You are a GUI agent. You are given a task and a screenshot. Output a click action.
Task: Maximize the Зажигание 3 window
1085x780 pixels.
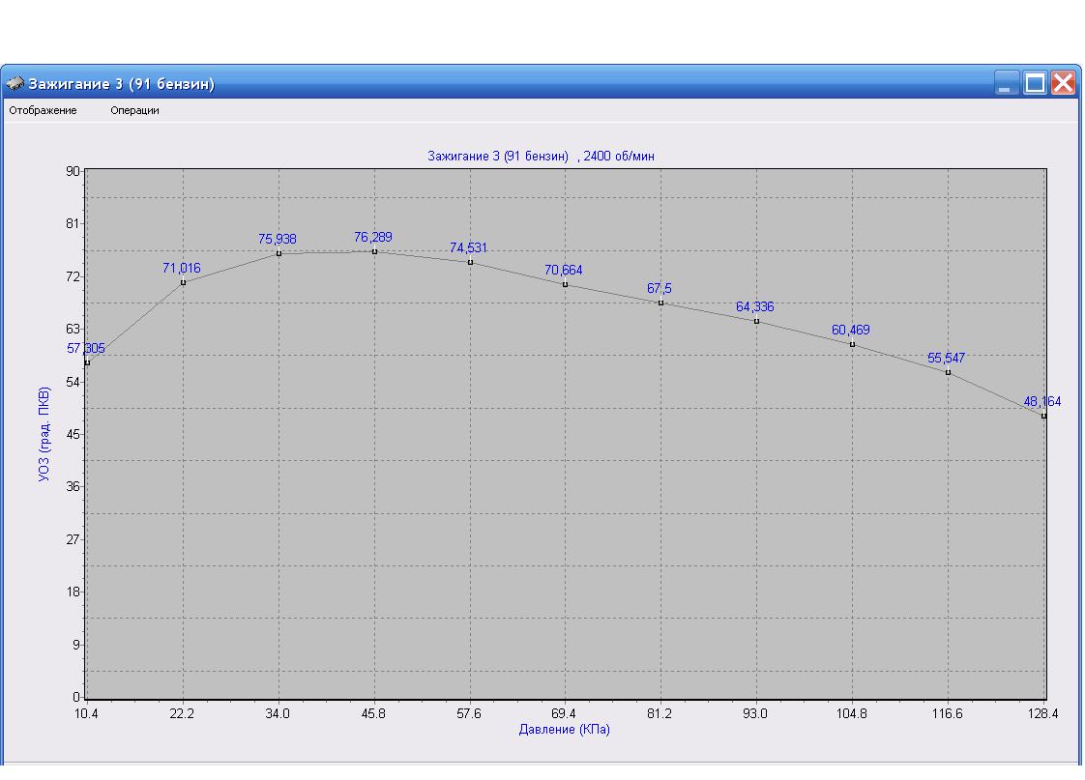1035,83
